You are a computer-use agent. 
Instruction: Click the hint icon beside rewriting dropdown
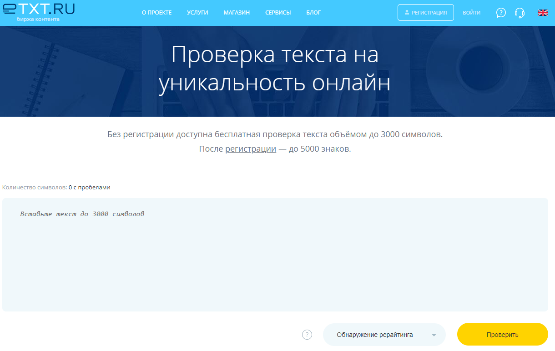[307, 335]
